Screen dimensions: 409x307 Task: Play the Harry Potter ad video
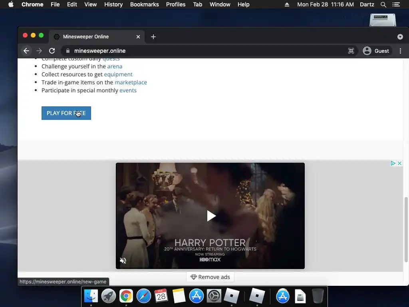[x=211, y=216]
